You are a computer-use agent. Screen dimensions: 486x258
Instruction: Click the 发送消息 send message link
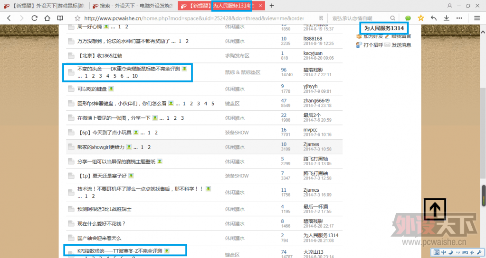point(401,45)
